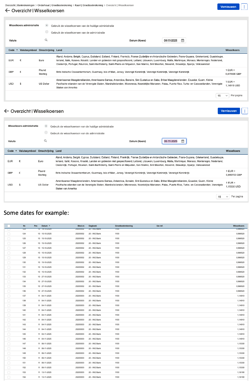Select 'wisselkoersen van de administratie' radio above 04-11-2025

click(47, 32)
